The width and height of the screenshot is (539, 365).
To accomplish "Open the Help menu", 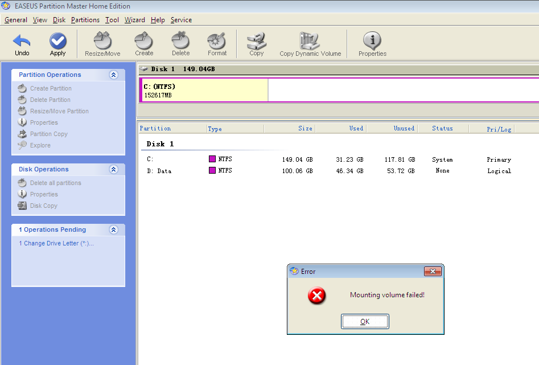I will tap(158, 20).
